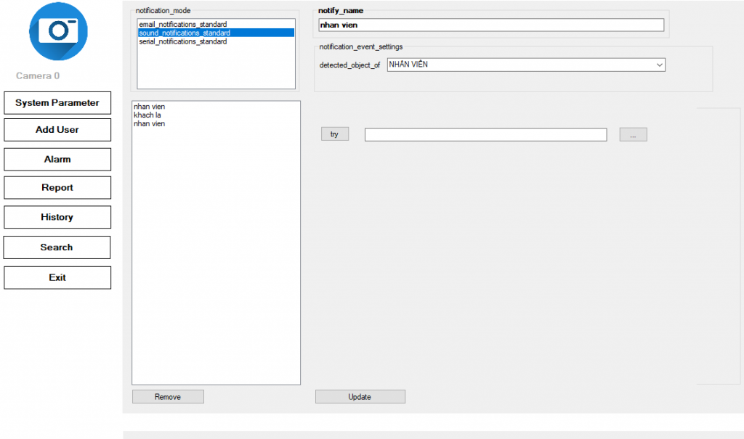This screenshot has height=439, width=744.
Task: View the History page
Action: 57,218
